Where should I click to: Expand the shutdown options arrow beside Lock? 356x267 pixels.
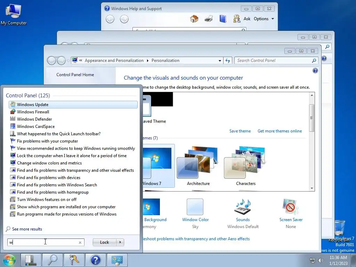tap(120, 242)
